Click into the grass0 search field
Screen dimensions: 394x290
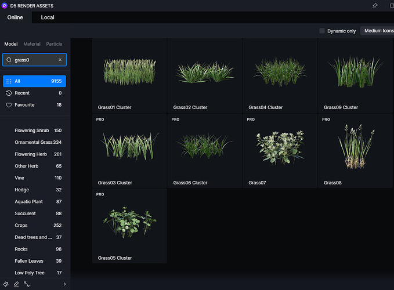click(34, 60)
